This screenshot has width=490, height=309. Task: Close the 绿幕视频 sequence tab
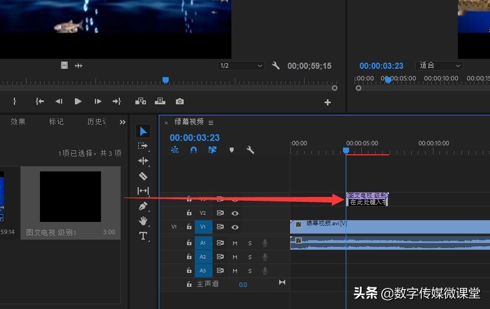click(166, 123)
